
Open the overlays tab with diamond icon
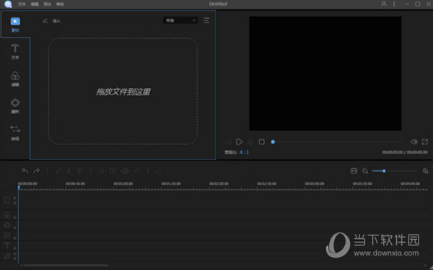(x=15, y=106)
